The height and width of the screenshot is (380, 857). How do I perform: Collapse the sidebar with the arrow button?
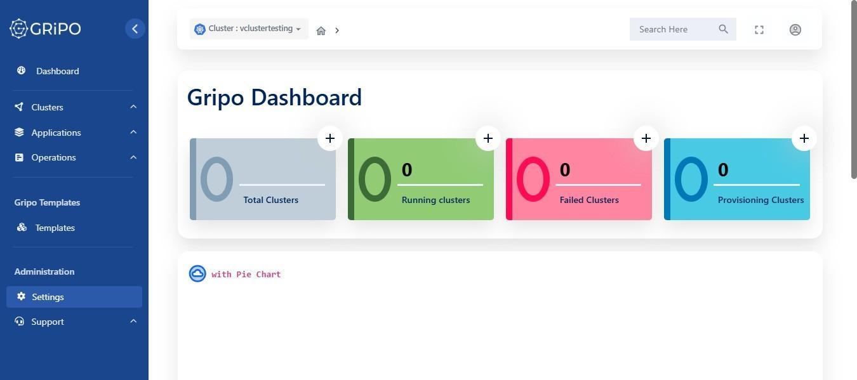[135, 29]
